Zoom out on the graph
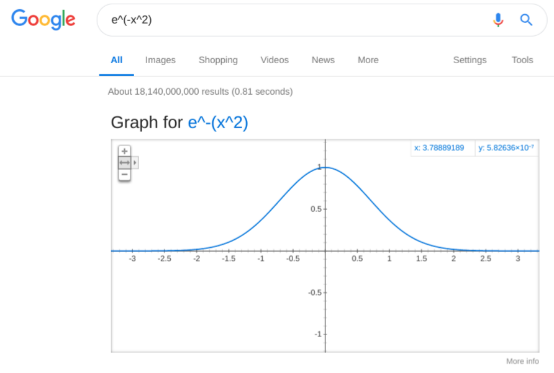 125,175
